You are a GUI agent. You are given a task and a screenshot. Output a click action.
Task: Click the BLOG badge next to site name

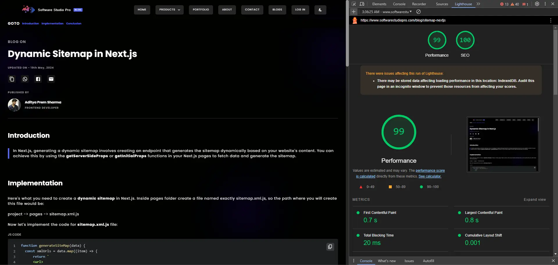click(x=78, y=10)
